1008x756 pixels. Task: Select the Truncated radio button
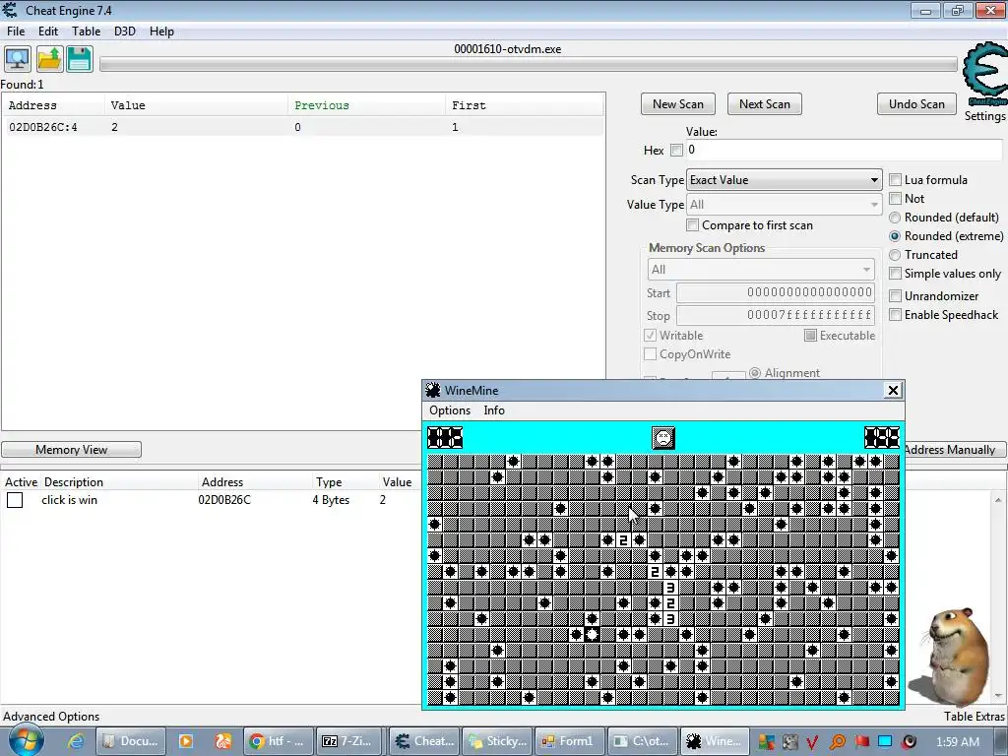click(x=895, y=255)
